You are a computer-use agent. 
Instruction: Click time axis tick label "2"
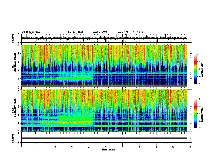coord(55,147)
